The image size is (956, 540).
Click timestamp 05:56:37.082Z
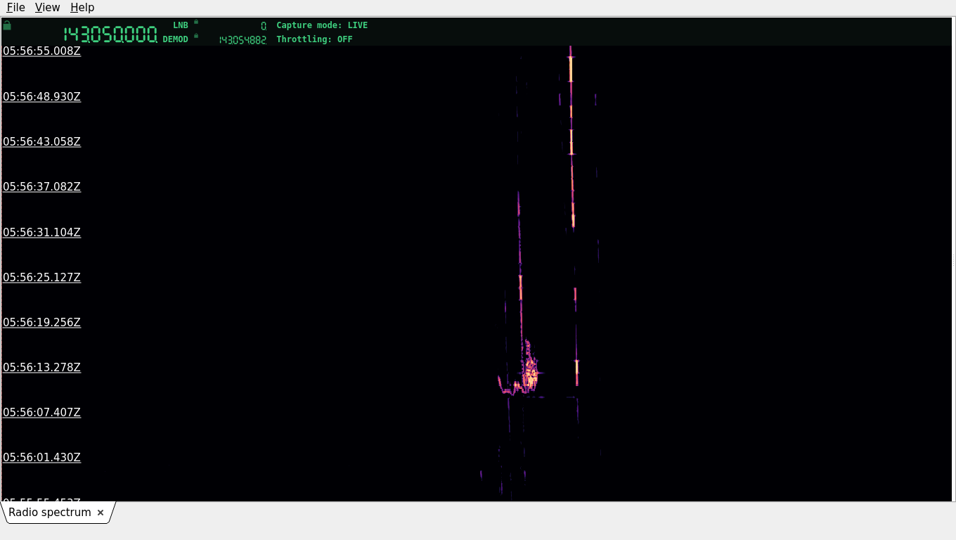(42, 186)
